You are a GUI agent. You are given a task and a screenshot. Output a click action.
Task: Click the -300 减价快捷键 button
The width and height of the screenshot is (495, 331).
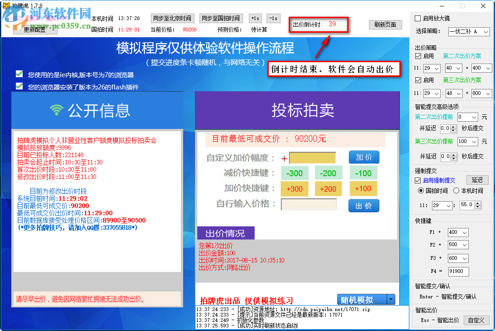tap(295, 173)
